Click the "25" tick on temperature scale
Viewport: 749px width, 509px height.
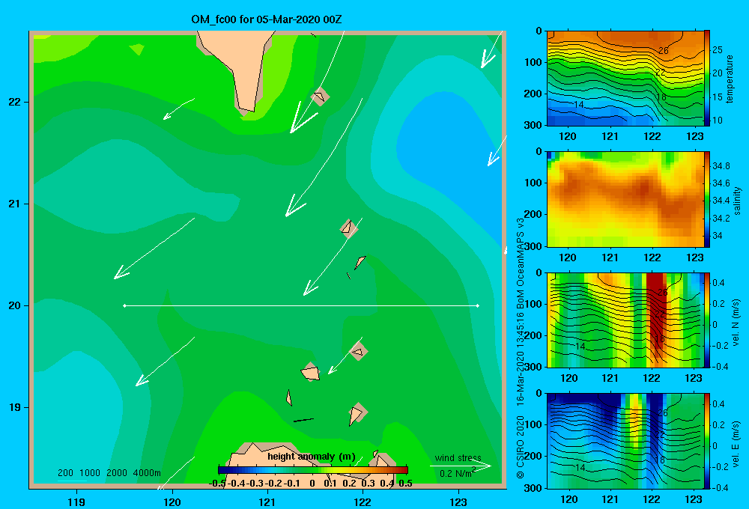click(718, 50)
